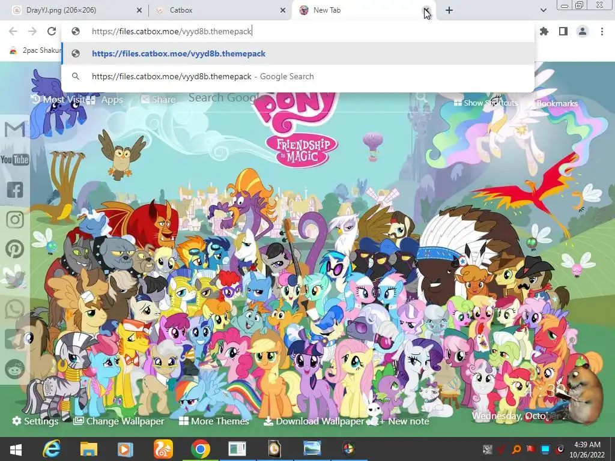Choose the bold files.catbox.moe URL suggestion
This screenshot has height=461, width=615.
click(x=298, y=53)
